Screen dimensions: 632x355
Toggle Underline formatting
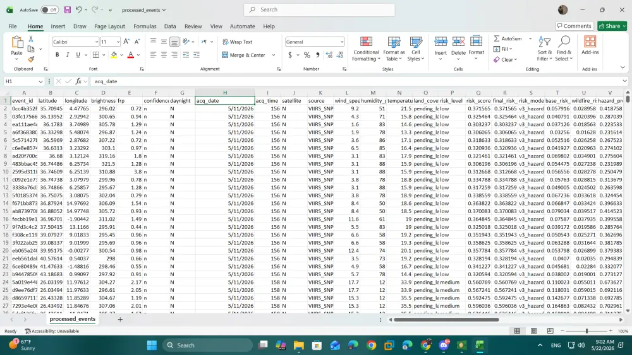point(78,55)
